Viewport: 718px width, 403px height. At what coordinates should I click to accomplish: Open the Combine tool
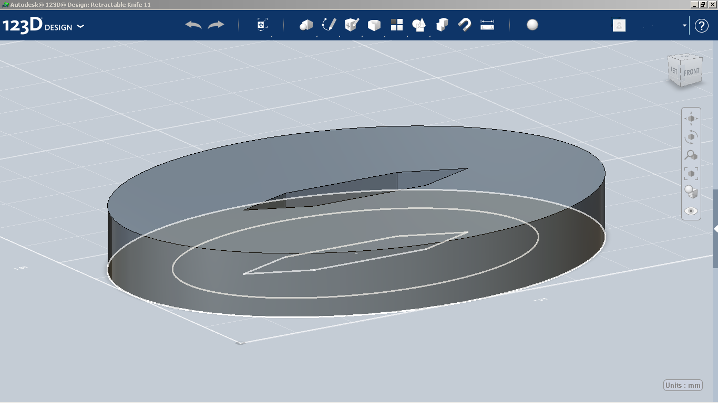pos(442,25)
